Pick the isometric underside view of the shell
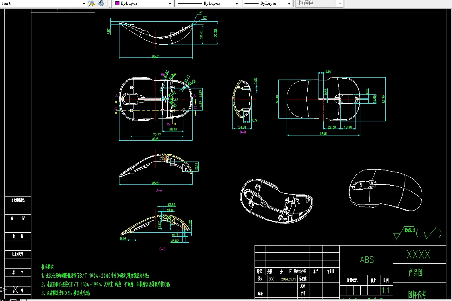This screenshot has height=301, width=452. pyautogui.click(x=277, y=201)
